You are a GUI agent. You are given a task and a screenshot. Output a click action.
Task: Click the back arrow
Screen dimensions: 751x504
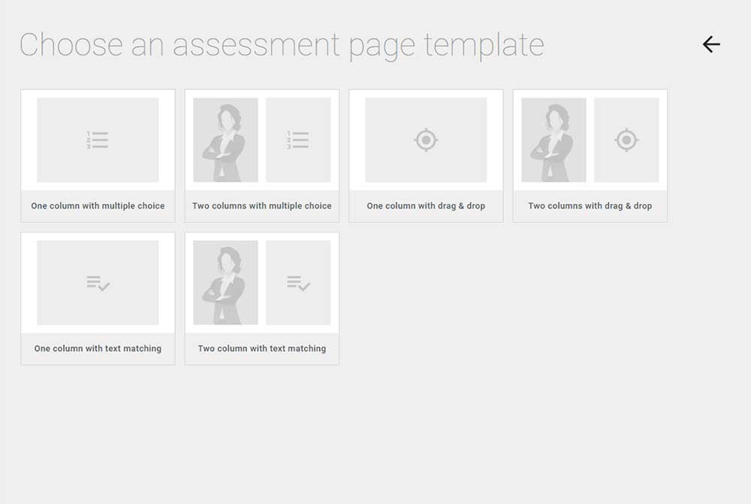711,44
